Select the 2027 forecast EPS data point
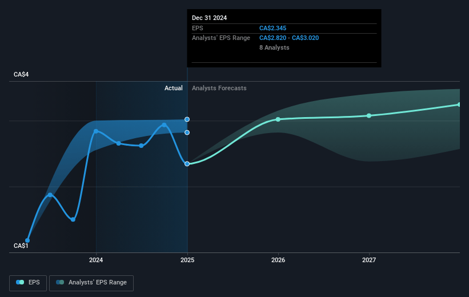This screenshot has width=469, height=297. click(x=369, y=116)
